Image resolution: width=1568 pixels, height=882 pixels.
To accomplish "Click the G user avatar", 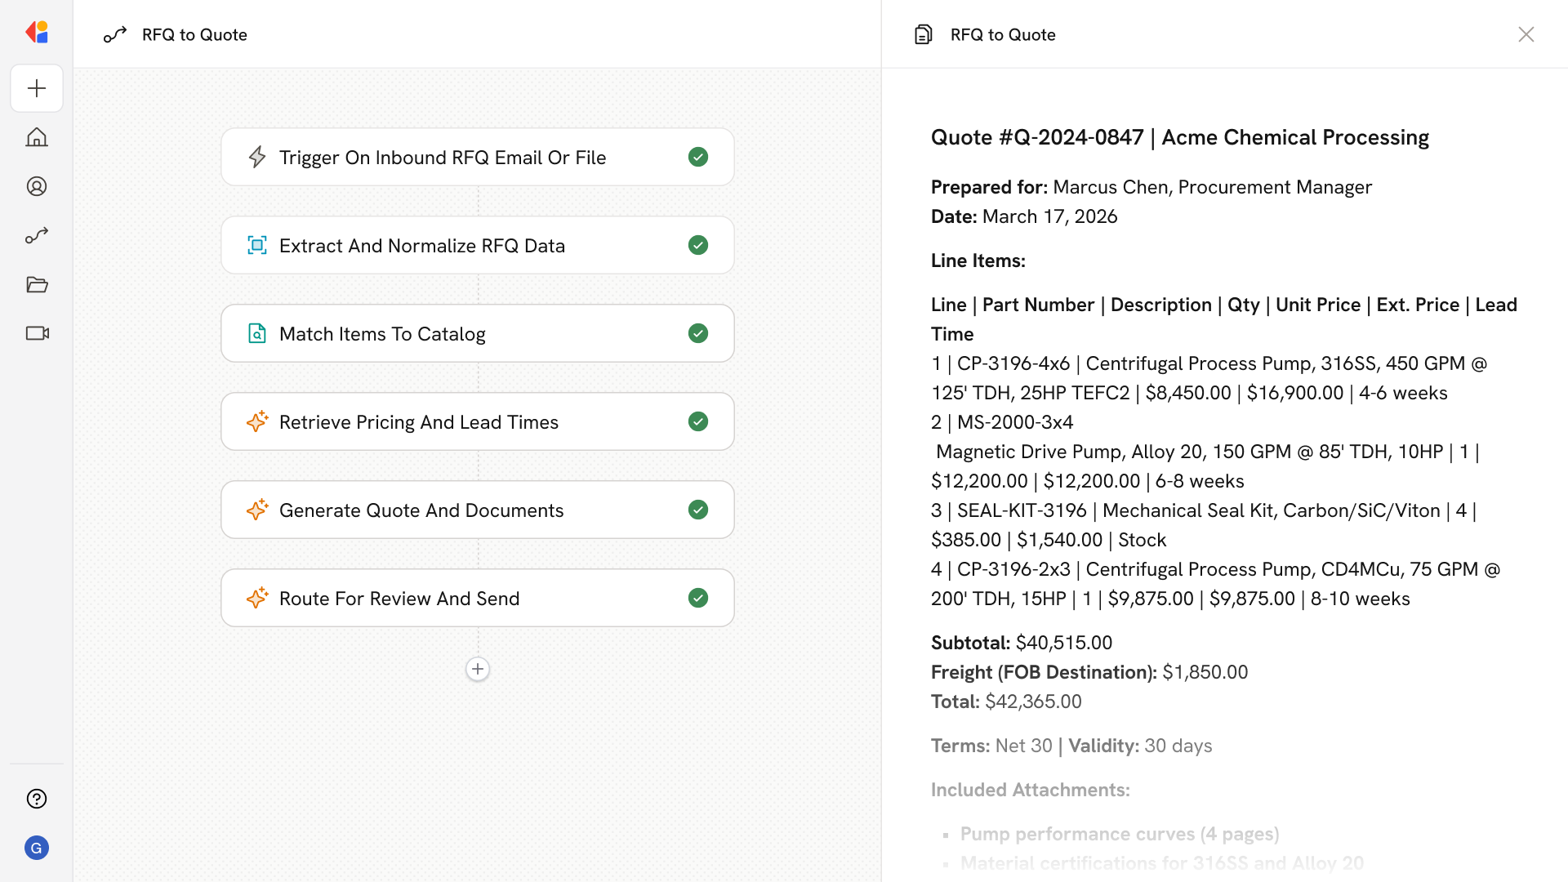I will 37,848.
